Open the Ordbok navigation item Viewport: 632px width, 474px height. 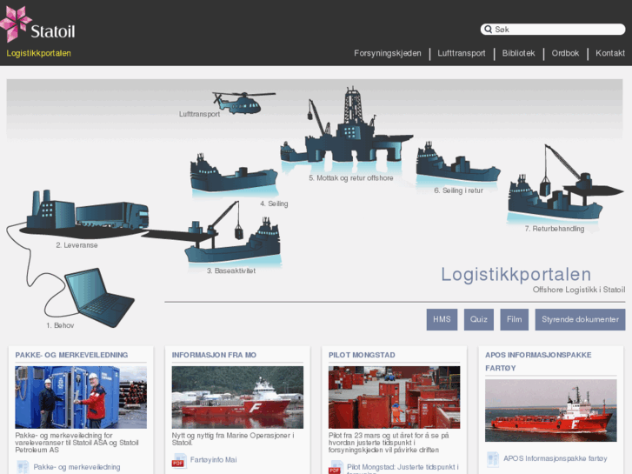click(565, 53)
